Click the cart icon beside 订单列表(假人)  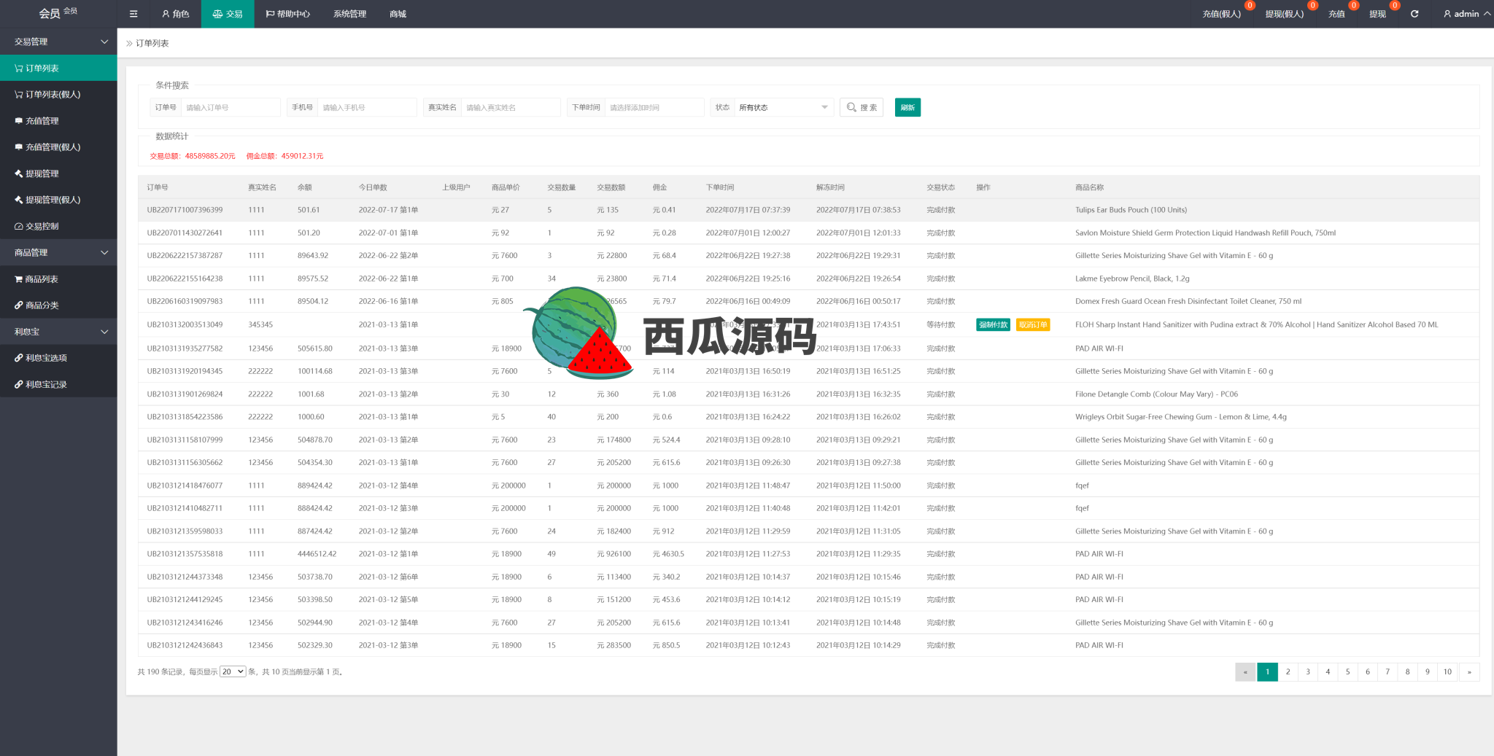coord(19,95)
